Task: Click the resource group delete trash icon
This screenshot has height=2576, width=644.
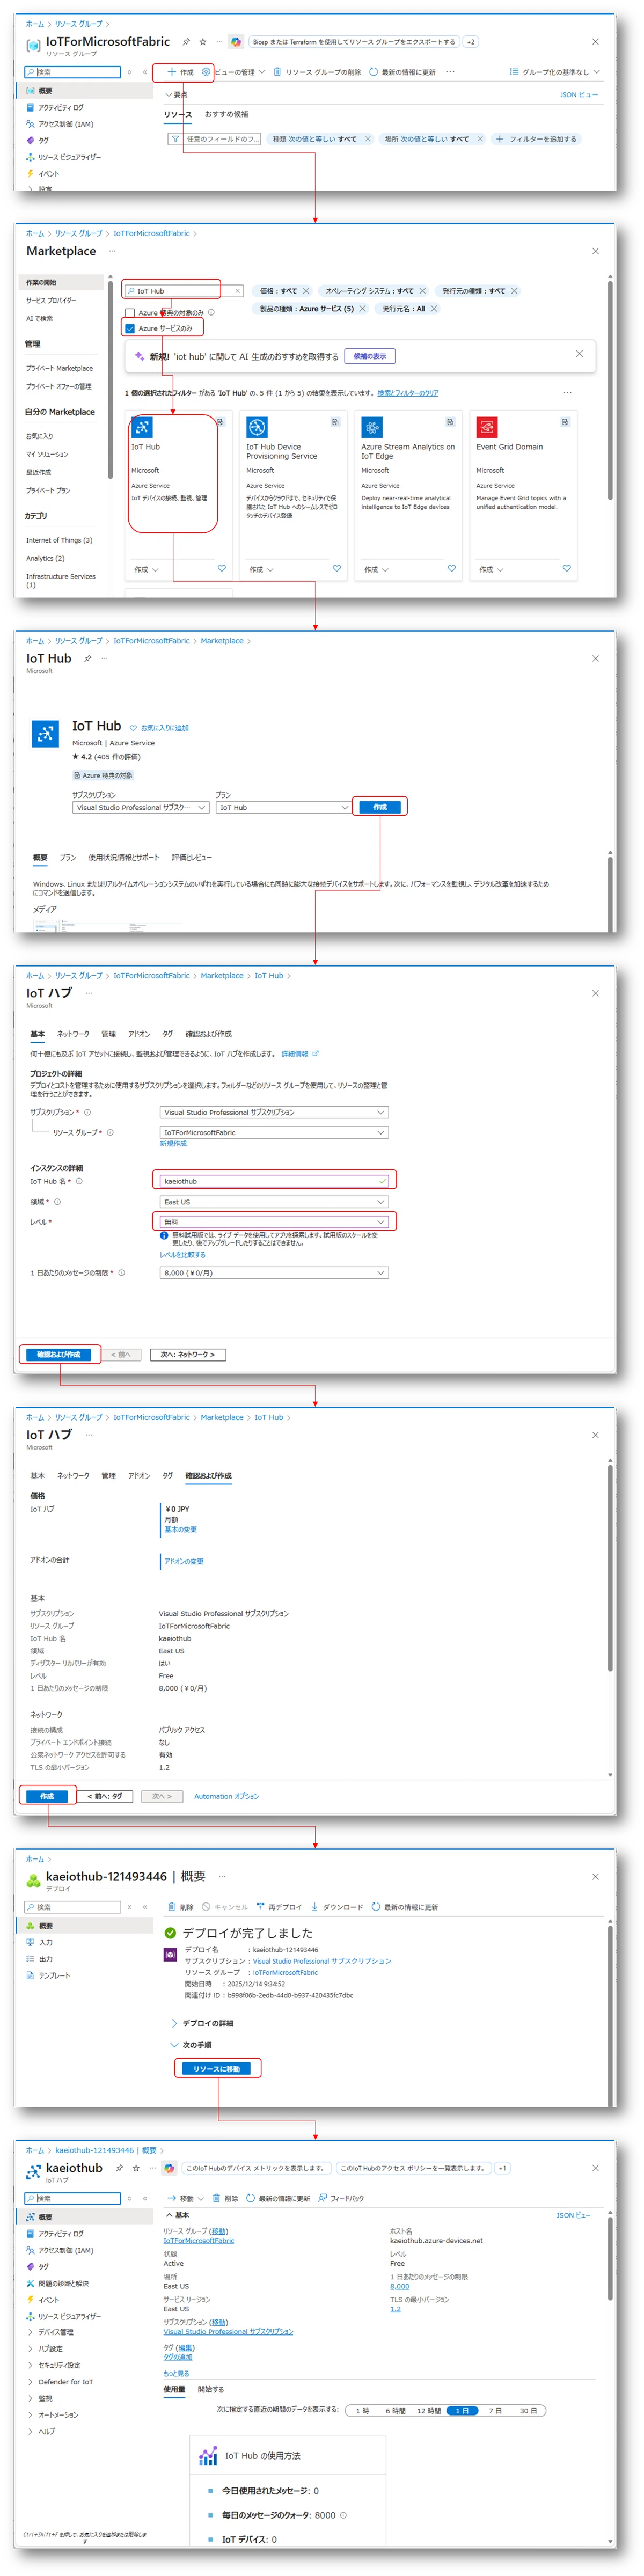Action: click(x=277, y=72)
